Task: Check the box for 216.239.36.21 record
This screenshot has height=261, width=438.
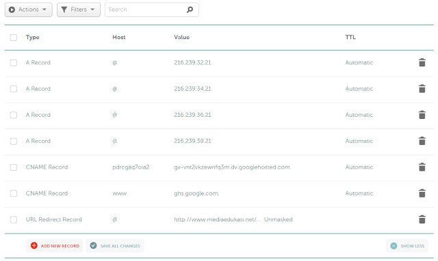Action: 14,115
